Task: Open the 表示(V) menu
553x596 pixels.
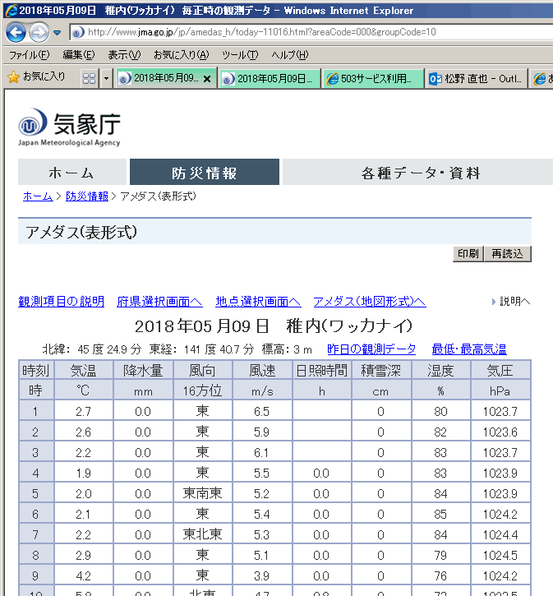Action: click(124, 55)
